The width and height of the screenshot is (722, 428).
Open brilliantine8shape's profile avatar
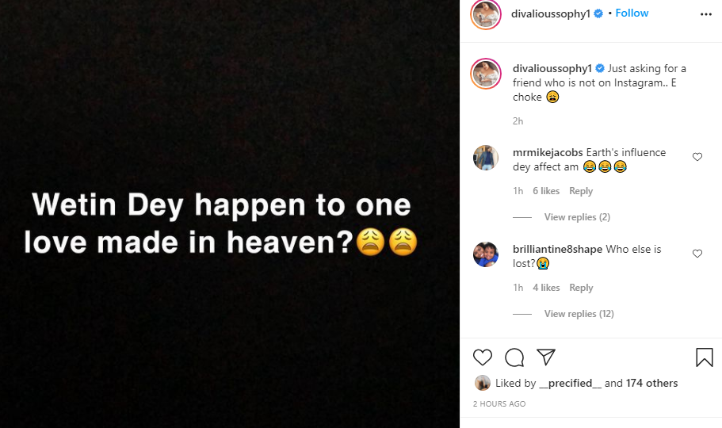pyautogui.click(x=485, y=254)
